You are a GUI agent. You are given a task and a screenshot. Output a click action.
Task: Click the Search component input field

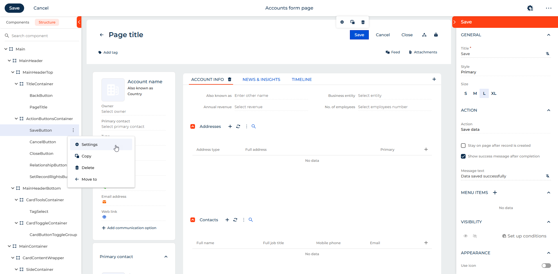[44, 36]
